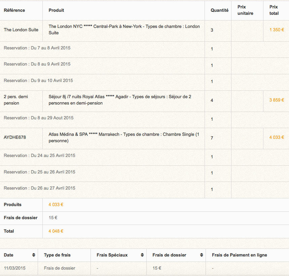Sort by Frais de dossier arrows icon
This screenshot has height=276, width=289.
pyautogui.click(x=202, y=255)
